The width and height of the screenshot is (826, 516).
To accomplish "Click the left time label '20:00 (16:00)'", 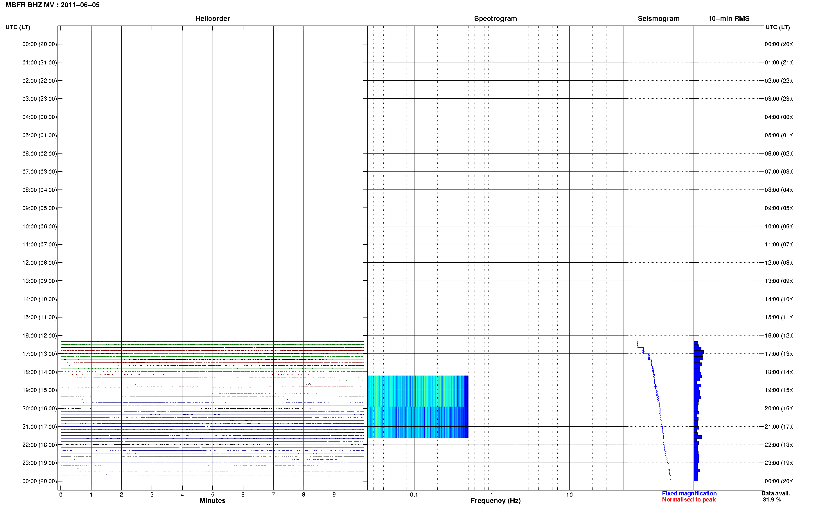I will [x=39, y=409].
